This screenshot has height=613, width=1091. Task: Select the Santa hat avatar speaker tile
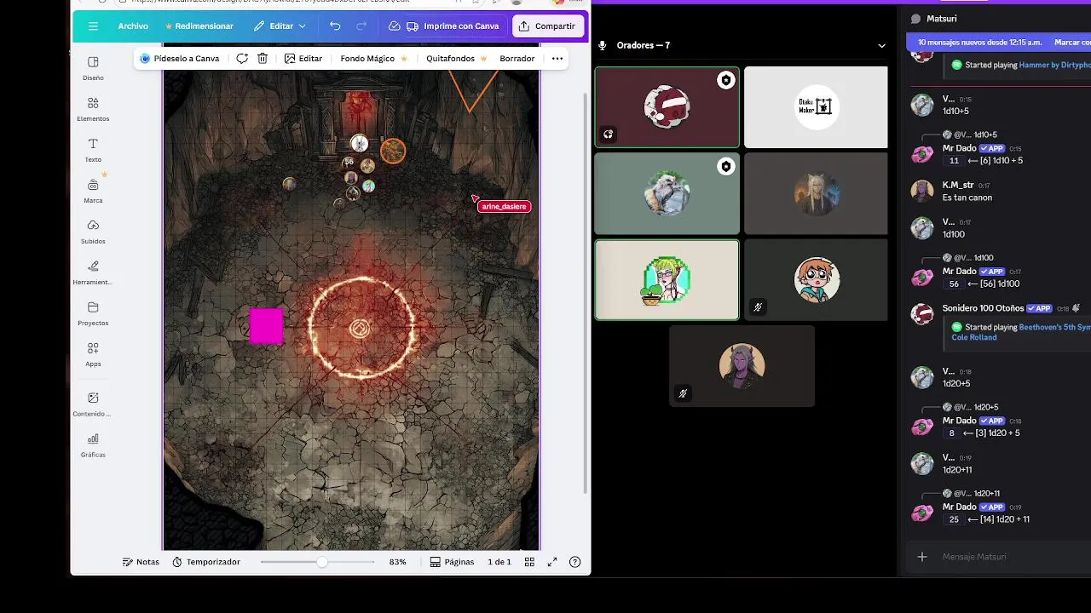pos(667,106)
